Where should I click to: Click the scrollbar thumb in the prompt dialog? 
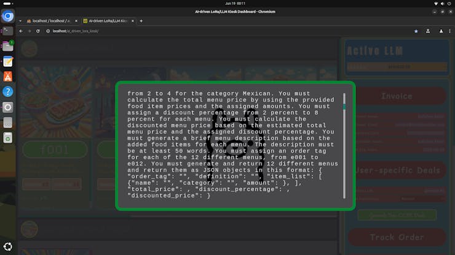(344, 107)
